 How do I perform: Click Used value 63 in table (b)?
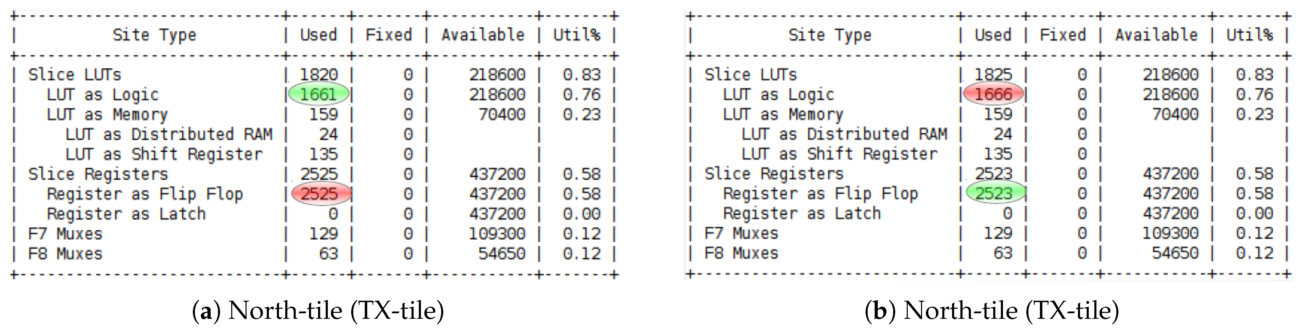(1003, 253)
